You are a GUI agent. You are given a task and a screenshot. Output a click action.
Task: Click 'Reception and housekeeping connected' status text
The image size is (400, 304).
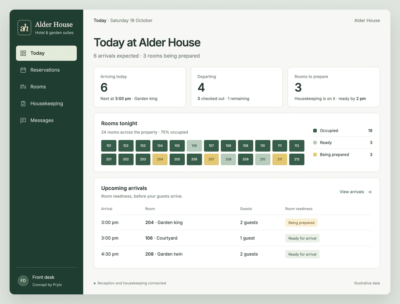(132, 283)
